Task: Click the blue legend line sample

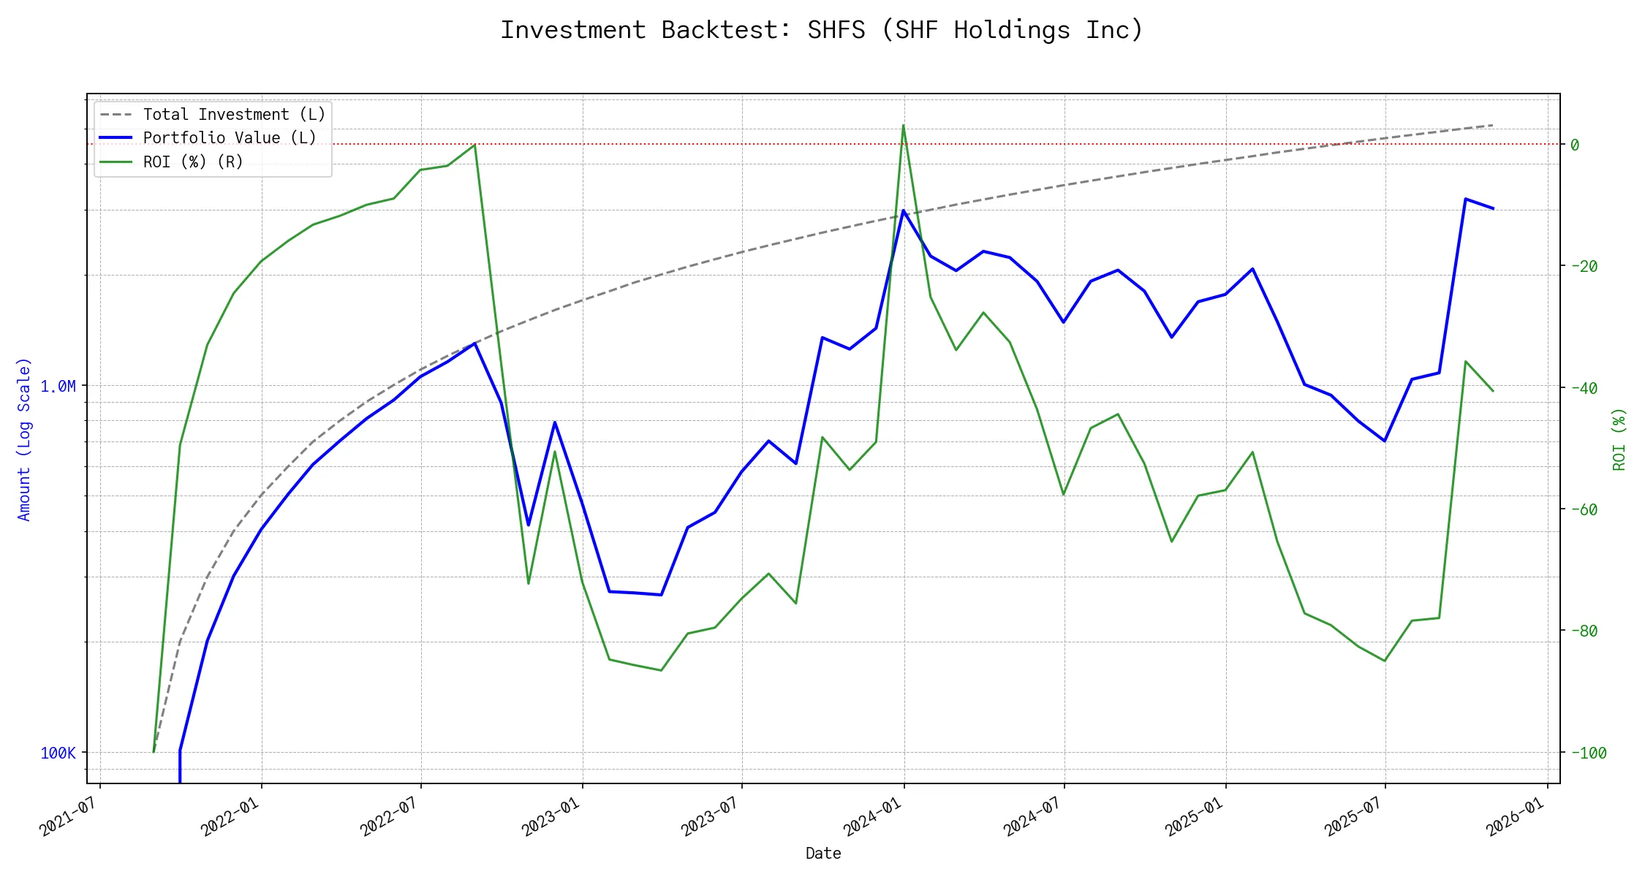Action: 116,138
